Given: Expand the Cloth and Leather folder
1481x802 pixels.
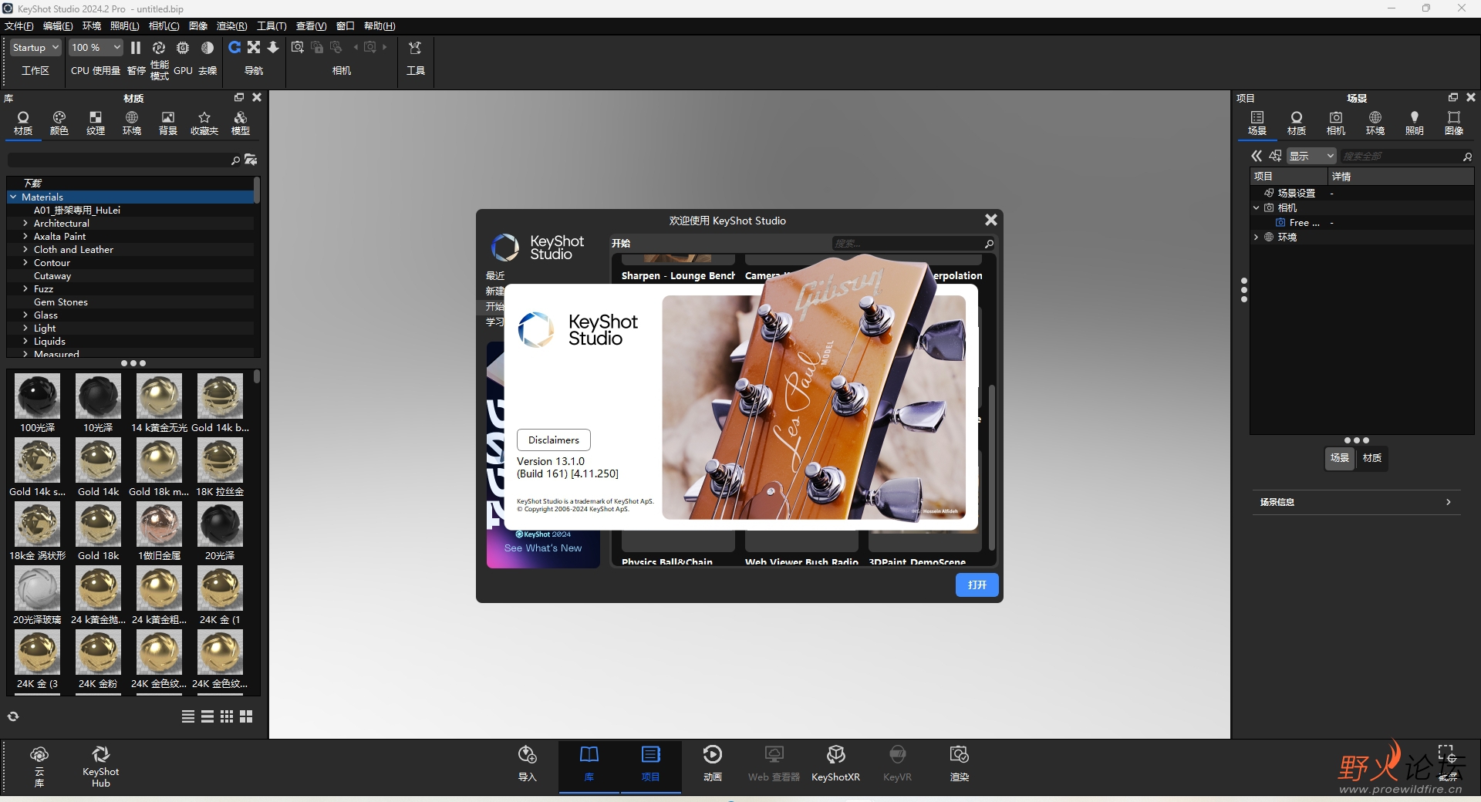Looking at the screenshot, I should pos(25,250).
